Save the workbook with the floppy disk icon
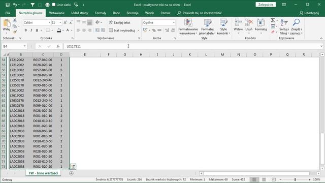This screenshot has width=325, height=183. click(8, 5)
